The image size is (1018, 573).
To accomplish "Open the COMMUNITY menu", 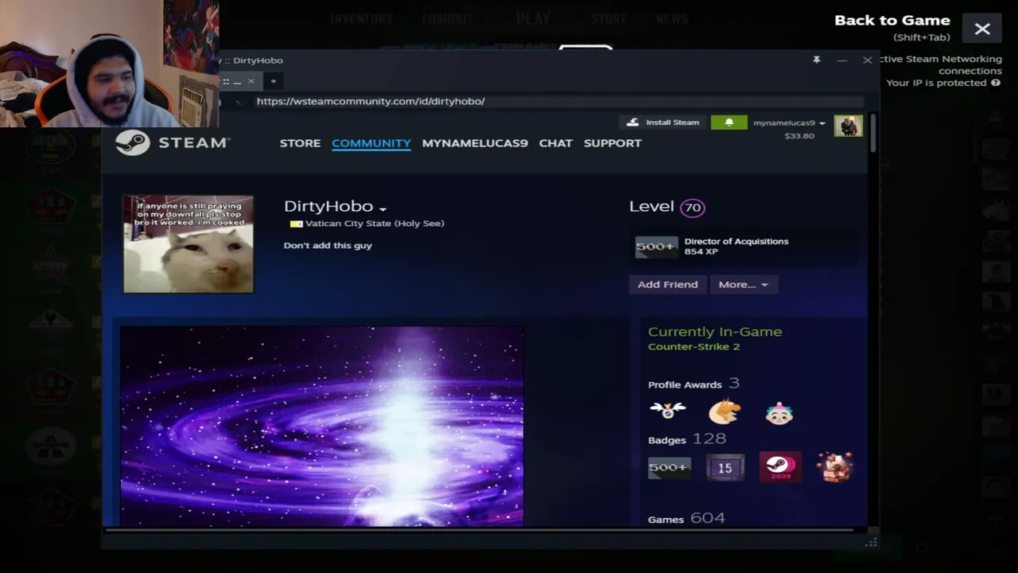I will (x=371, y=143).
